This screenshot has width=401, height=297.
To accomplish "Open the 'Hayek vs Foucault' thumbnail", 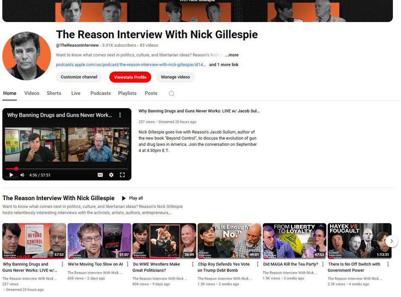I will coord(359,241).
